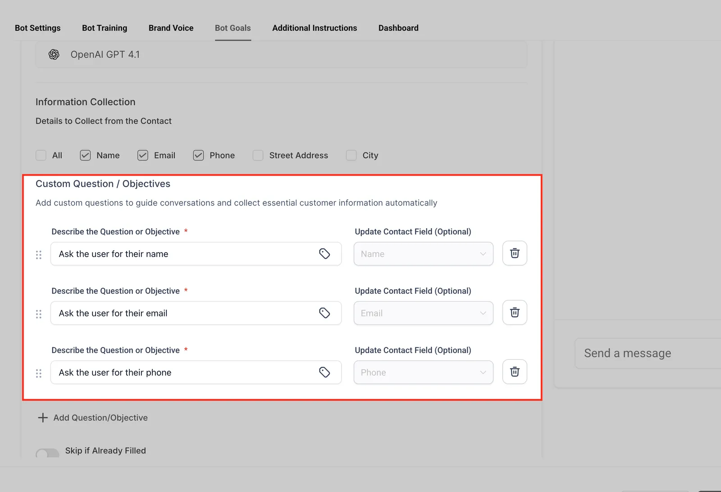Click 'Information Collection' heading
Image resolution: width=721 pixels, height=492 pixels.
tap(86, 102)
